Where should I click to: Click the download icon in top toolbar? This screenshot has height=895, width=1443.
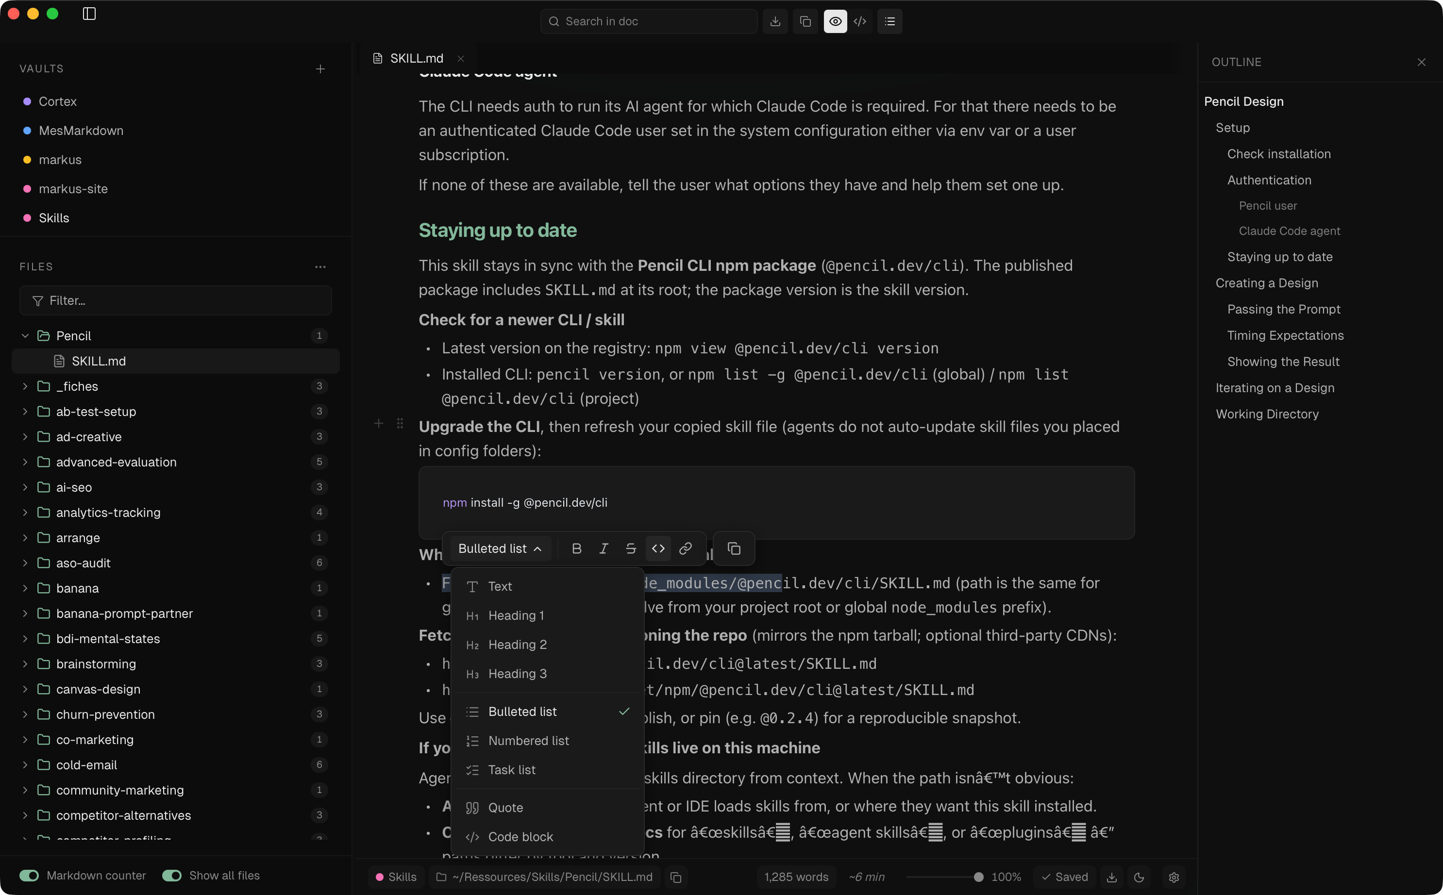[775, 21]
